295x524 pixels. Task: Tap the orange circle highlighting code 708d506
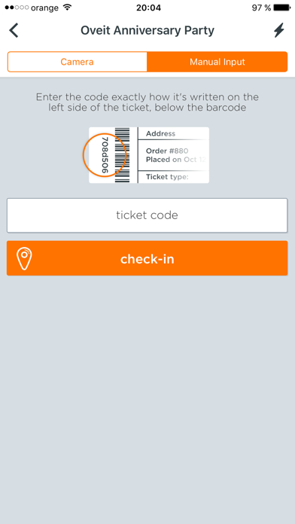point(105,155)
